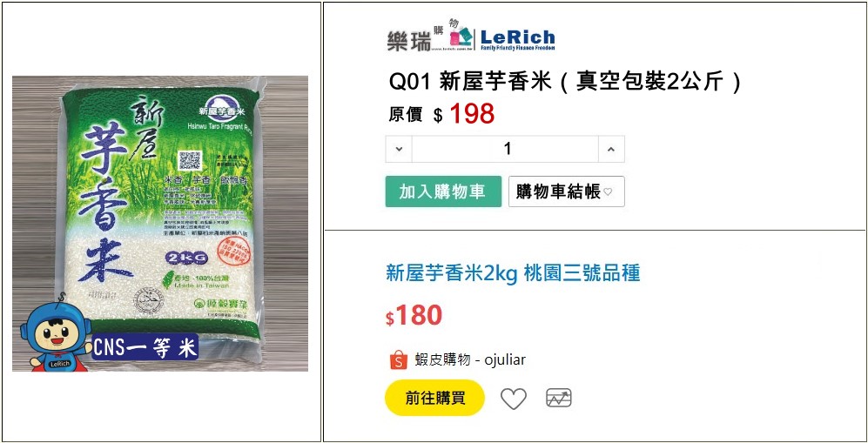Add listing to favorites with heart icon
Image resolution: width=868 pixels, height=443 pixels.
pos(513,399)
